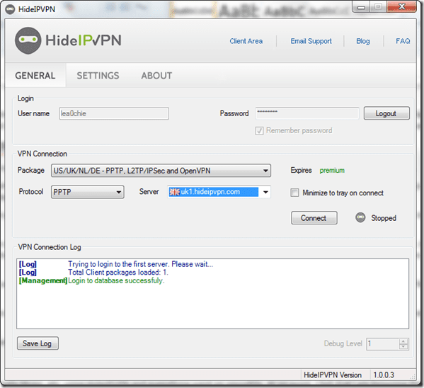424x388 pixels.
Task: Click 'HideIPVPN Version' status bar label
Action: point(333,375)
